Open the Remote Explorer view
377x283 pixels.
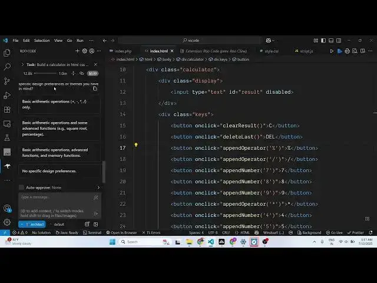point(7,124)
